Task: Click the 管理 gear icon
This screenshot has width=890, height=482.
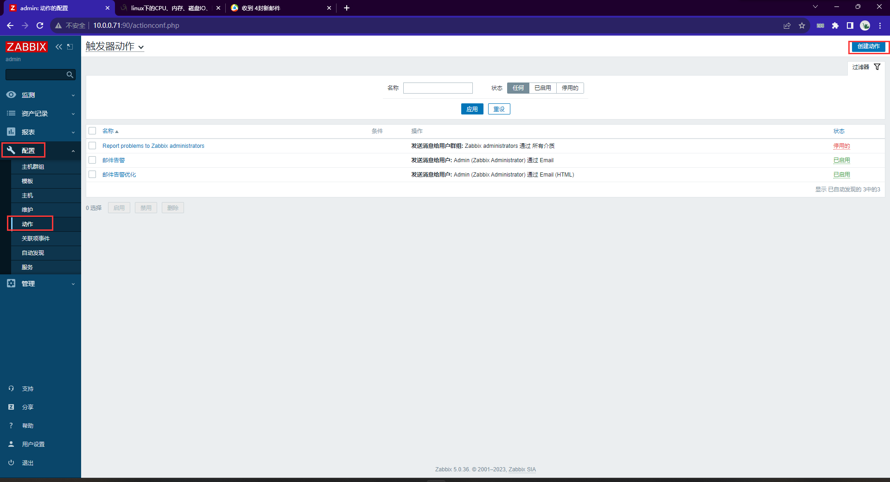Action: [x=11, y=283]
